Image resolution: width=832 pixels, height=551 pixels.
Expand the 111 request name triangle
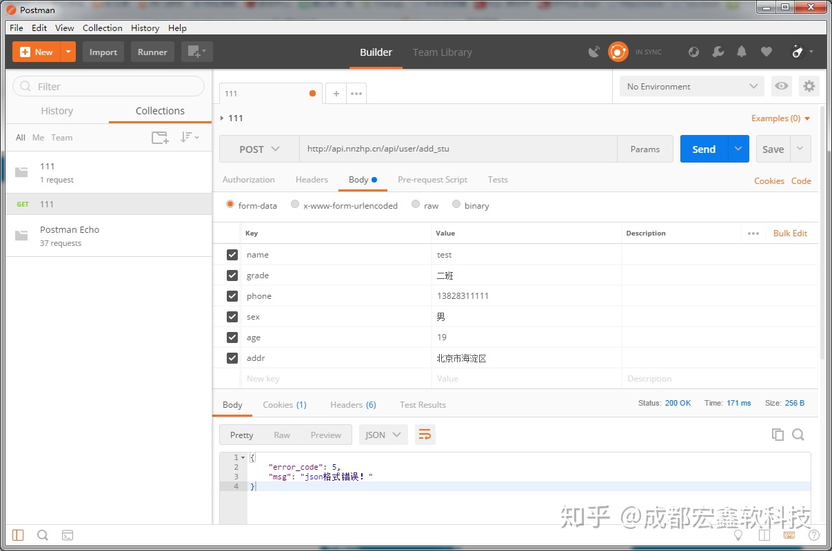pyautogui.click(x=222, y=118)
